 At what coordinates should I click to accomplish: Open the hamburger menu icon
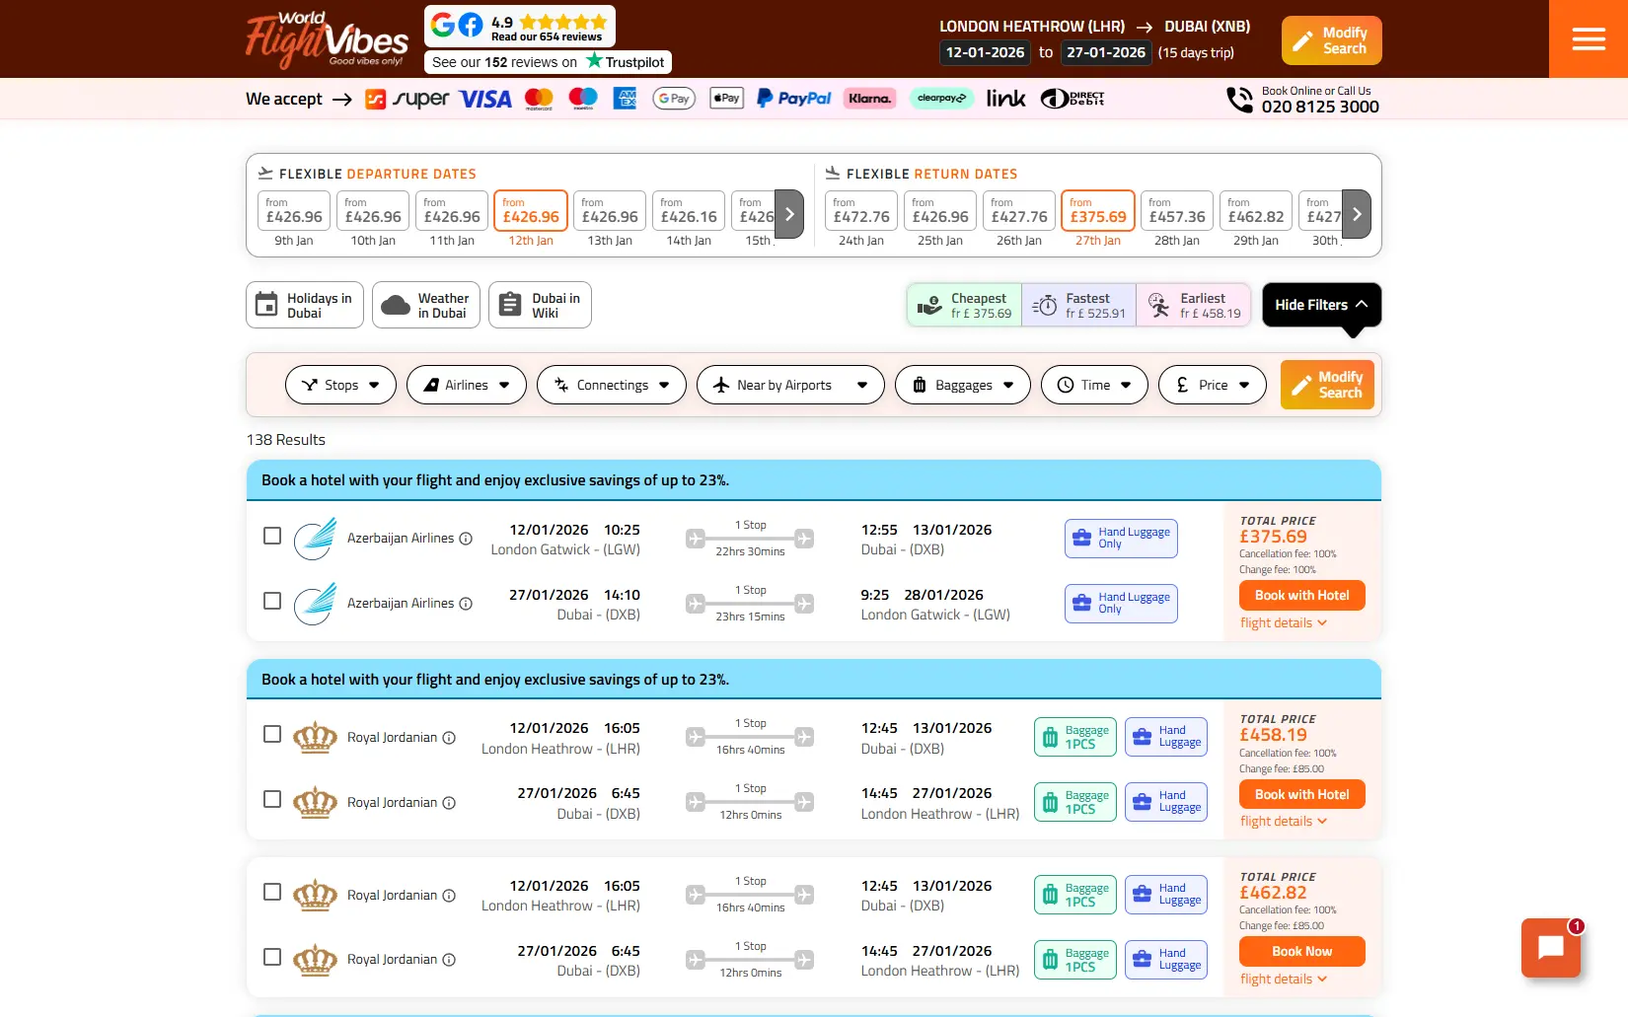tap(1587, 38)
